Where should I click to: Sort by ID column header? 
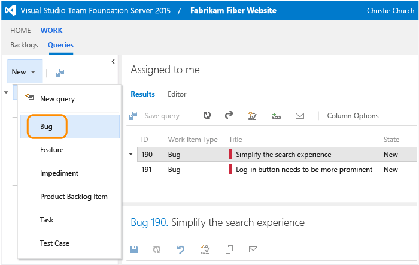pos(145,140)
